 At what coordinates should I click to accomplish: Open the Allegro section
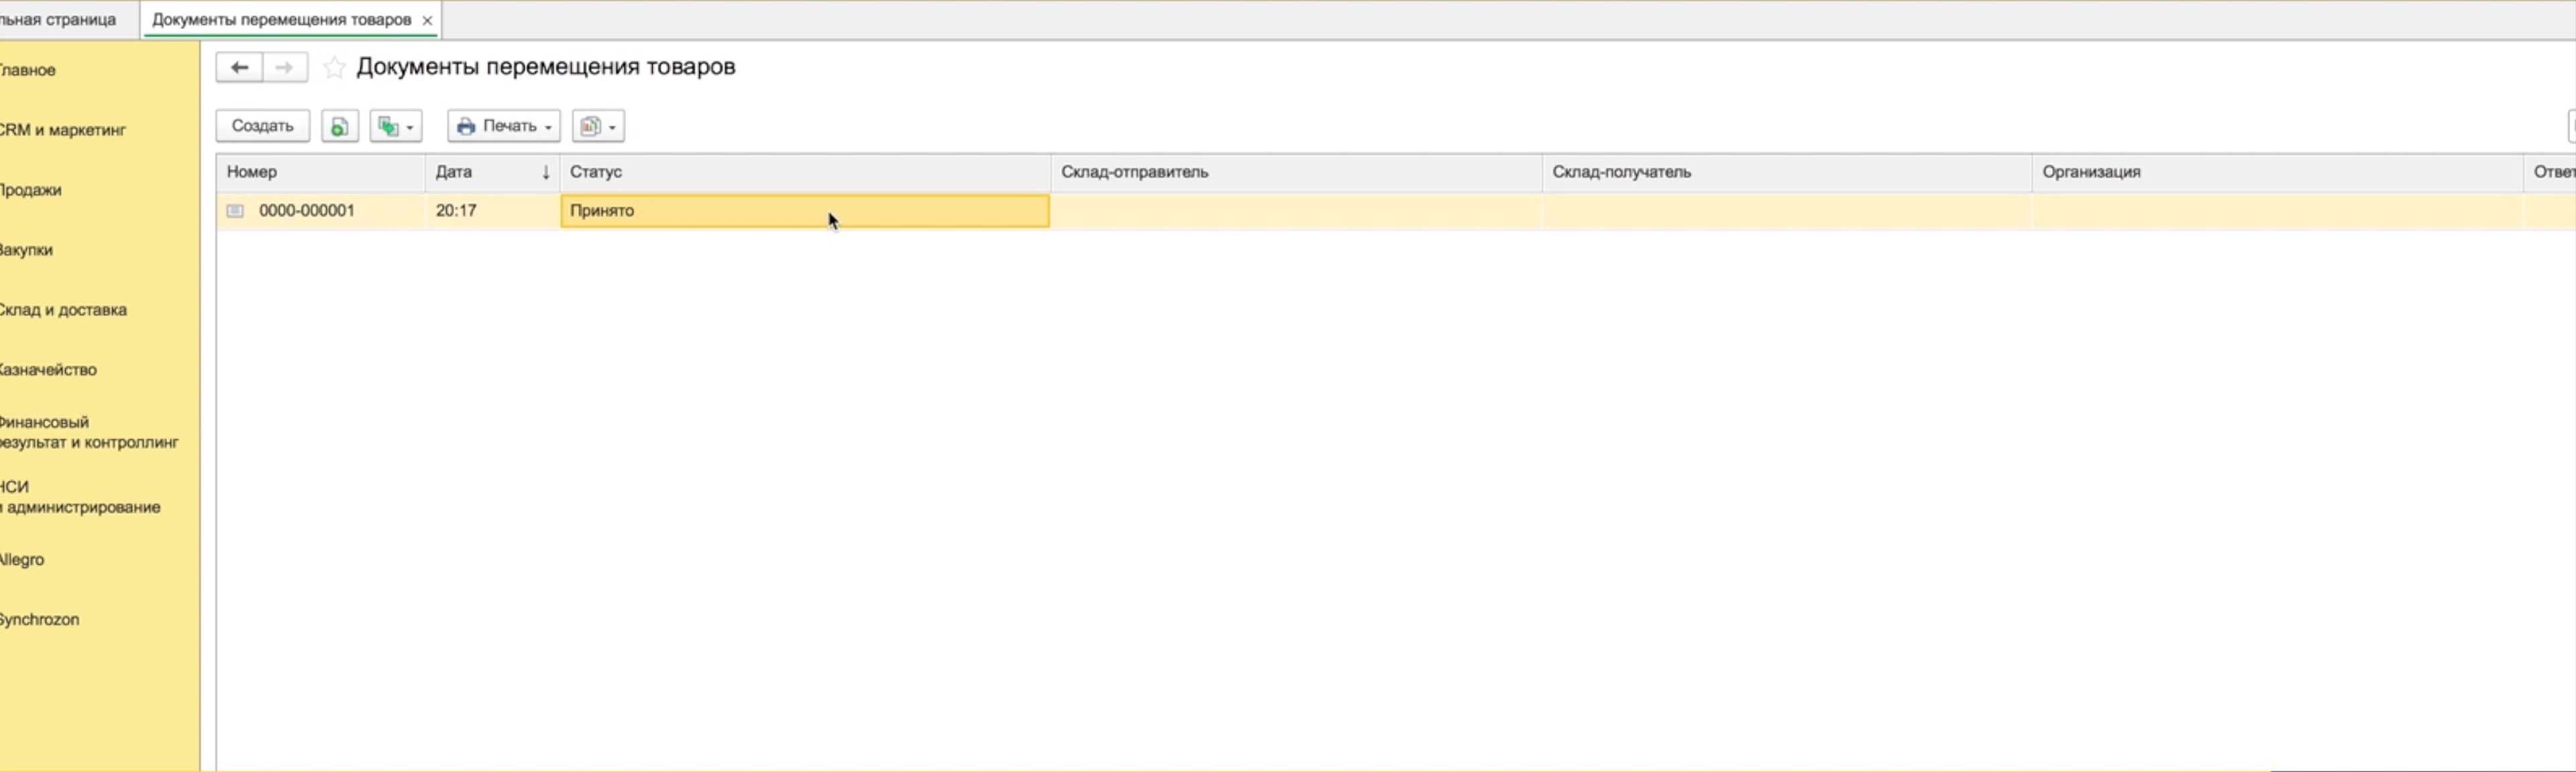tap(23, 560)
